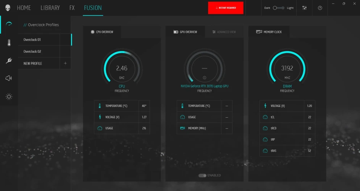Open the GPU ADVANCED VIEW tab
Screen dimensions: 360x191
tap(224, 32)
